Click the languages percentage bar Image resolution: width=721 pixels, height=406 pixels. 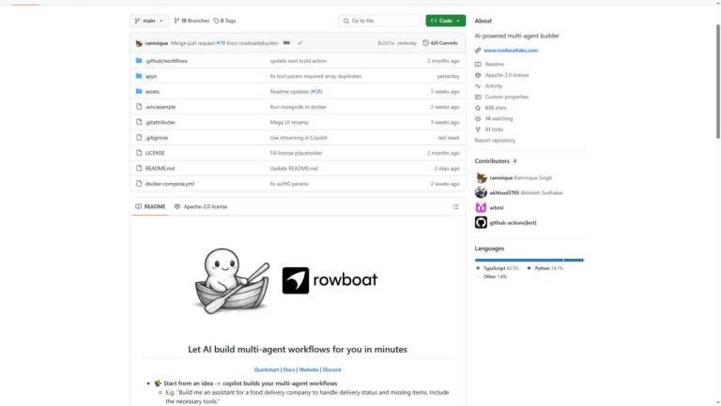click(x=529, y=260)
